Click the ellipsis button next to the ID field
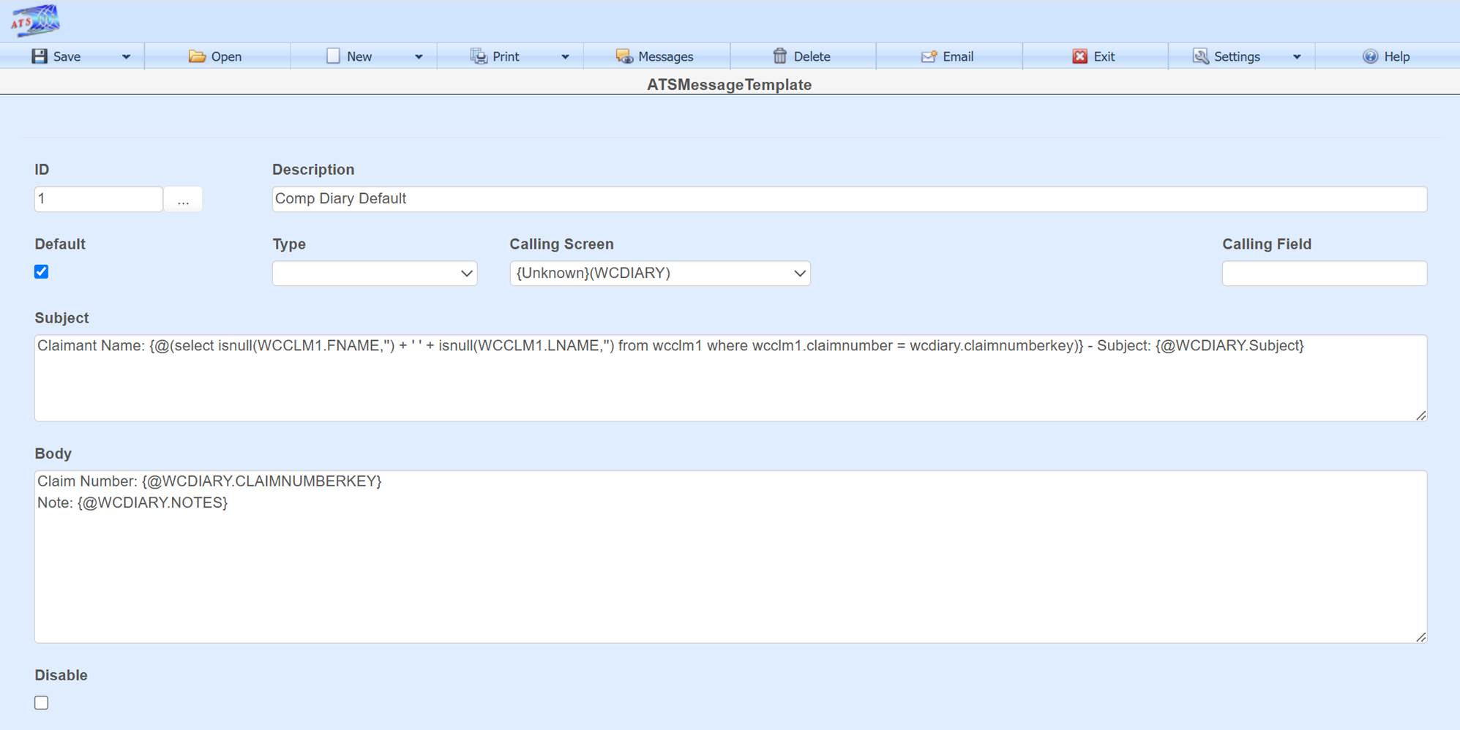Screen dimensions: 1460x730 click(183, 199)
